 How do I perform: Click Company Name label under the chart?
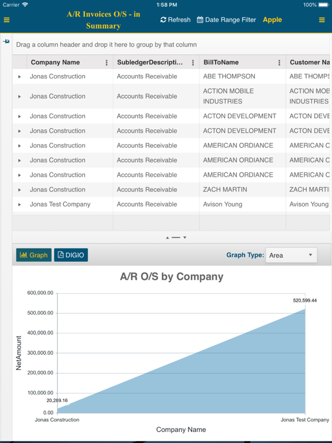point(181,429)
